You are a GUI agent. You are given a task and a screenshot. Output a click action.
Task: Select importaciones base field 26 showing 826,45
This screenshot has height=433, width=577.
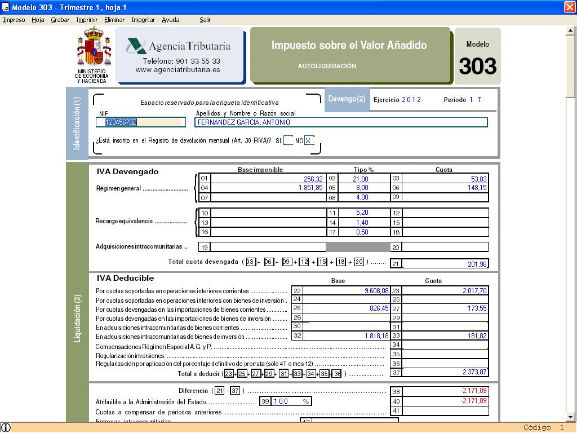pyautogui.click(x=347, y=308)
